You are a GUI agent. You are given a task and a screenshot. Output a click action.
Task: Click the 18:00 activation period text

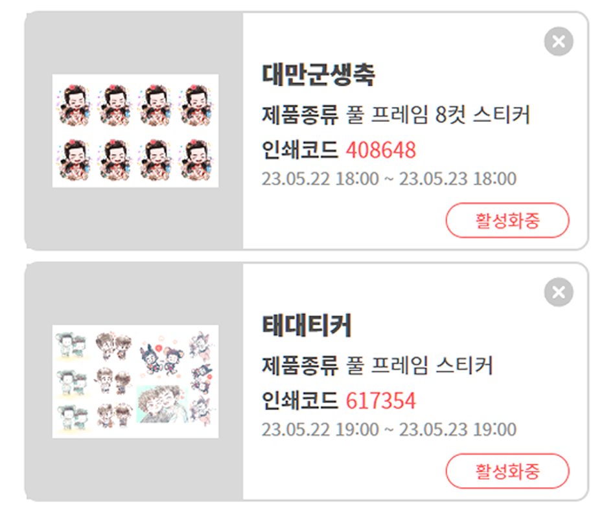point(389,179)
